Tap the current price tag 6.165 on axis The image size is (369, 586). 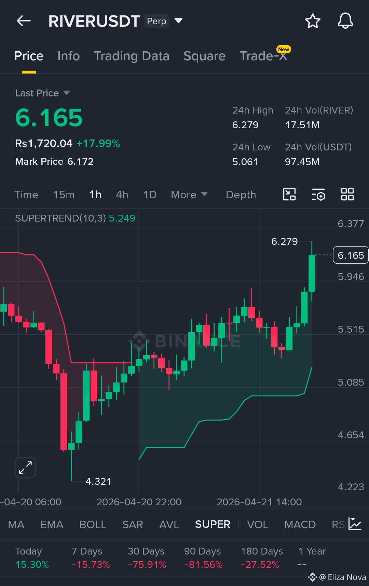351,255
